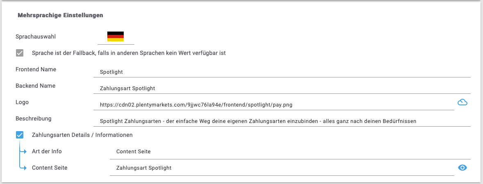The image size is (483, 184).
Task: Click the Mehrsprachige Einstellungen heading
Action: click(x=60, y=15)
